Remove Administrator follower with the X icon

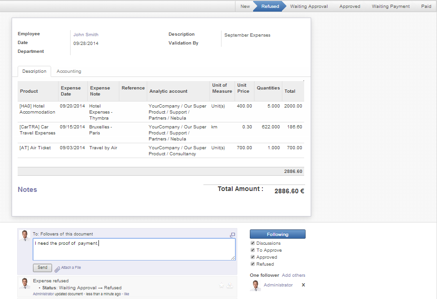pyautogui.click(x=303, y=285)
